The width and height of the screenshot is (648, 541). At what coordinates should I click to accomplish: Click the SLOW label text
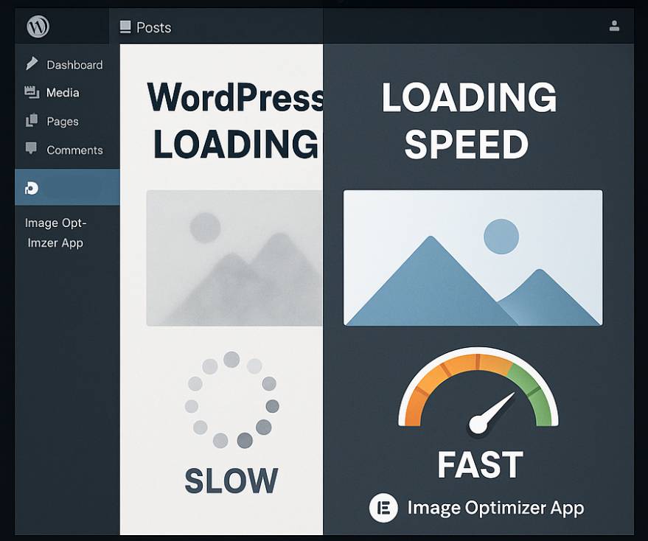[231, 481]
